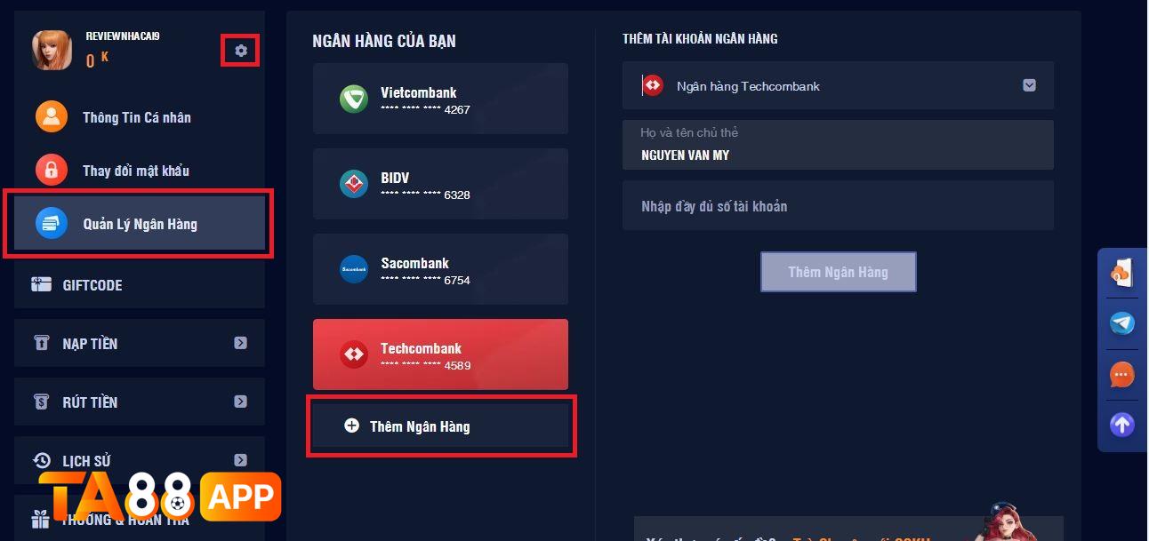Click the padlock icon for Thay đổi mật khẩu
The height and width of the screenshot is (541, 1149).
click(x=51, y=170)
